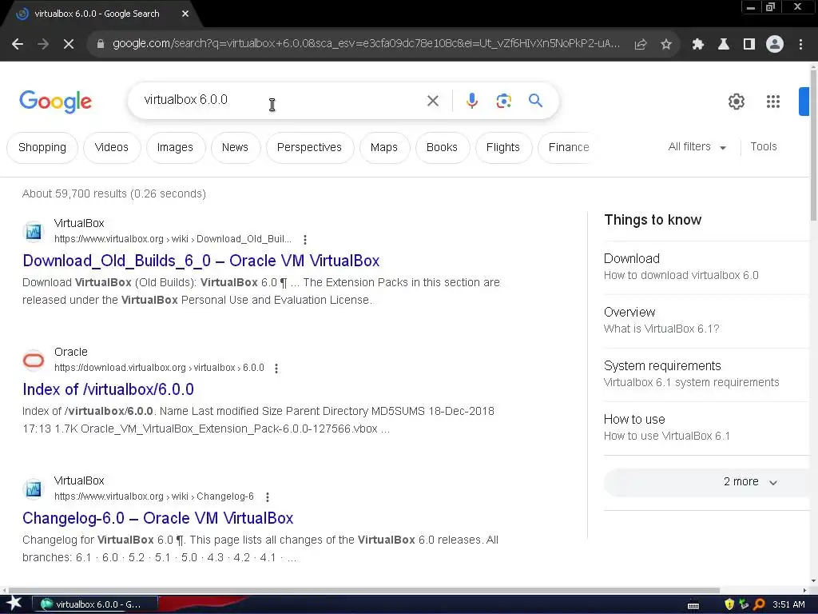Switch to Videos results
Viewport: 818px width, 614px height.
coord(112,148)
